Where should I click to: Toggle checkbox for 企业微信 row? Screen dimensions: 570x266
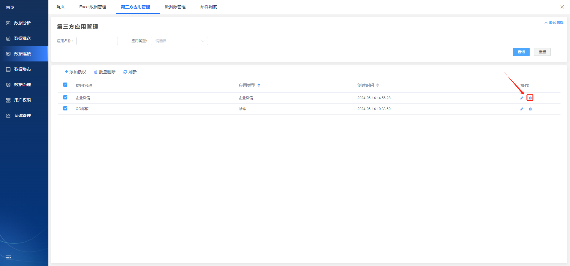tap(65, 97)
